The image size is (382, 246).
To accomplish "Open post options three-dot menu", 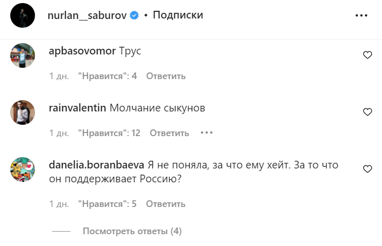I will (362, 15).
